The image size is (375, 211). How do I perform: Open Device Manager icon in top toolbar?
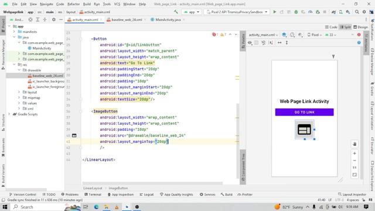341,12
